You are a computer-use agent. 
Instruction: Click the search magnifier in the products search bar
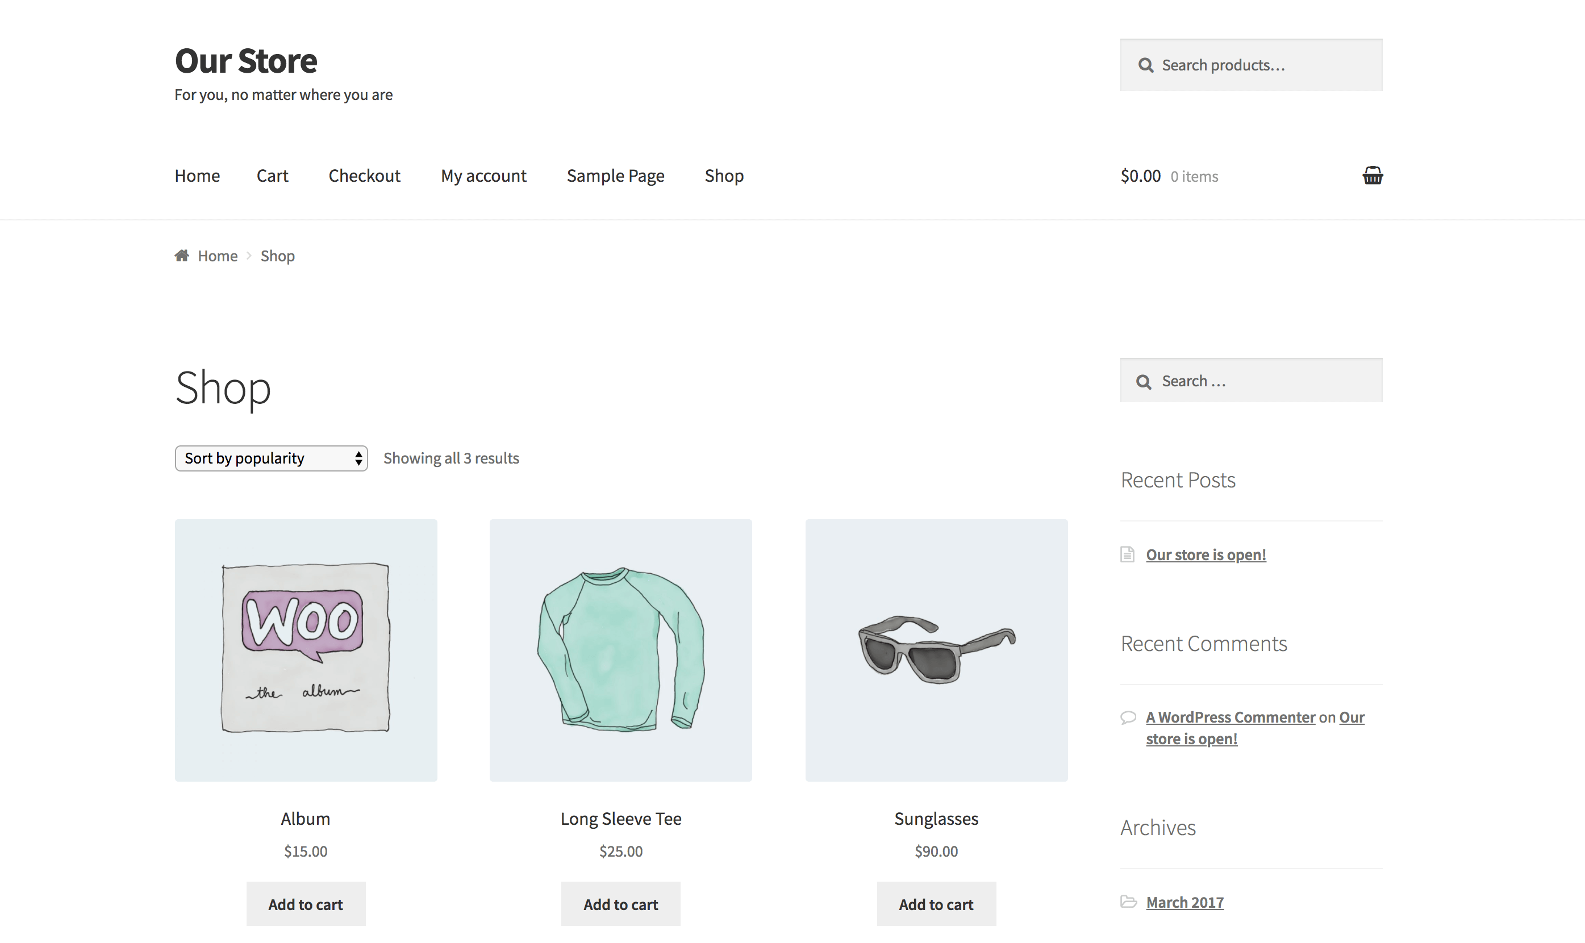point(1145,64)
